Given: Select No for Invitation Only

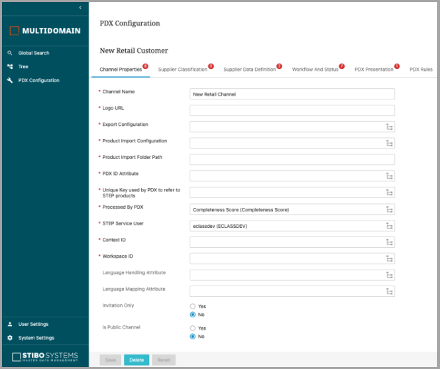Looking at the screenshot, I should [x=193, y=315].
